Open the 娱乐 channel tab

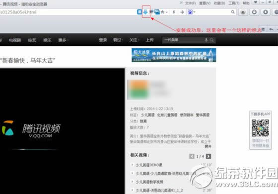(x=47, y=40)
